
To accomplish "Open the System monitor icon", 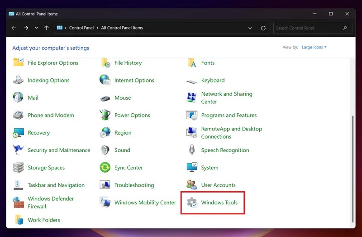I will 192,167.
